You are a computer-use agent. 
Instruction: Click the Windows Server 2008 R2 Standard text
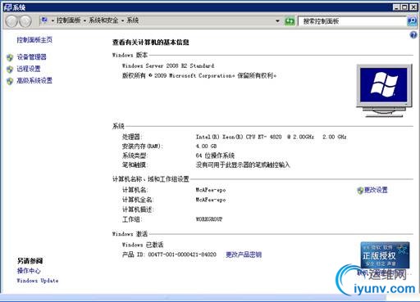coord(168,65)
